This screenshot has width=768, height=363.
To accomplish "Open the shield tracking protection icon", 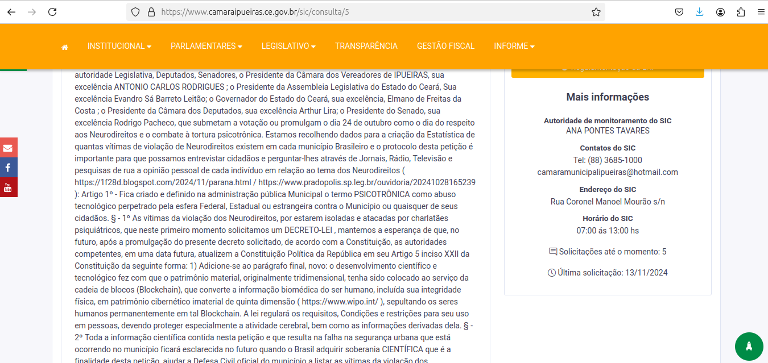I will point(135,12).
